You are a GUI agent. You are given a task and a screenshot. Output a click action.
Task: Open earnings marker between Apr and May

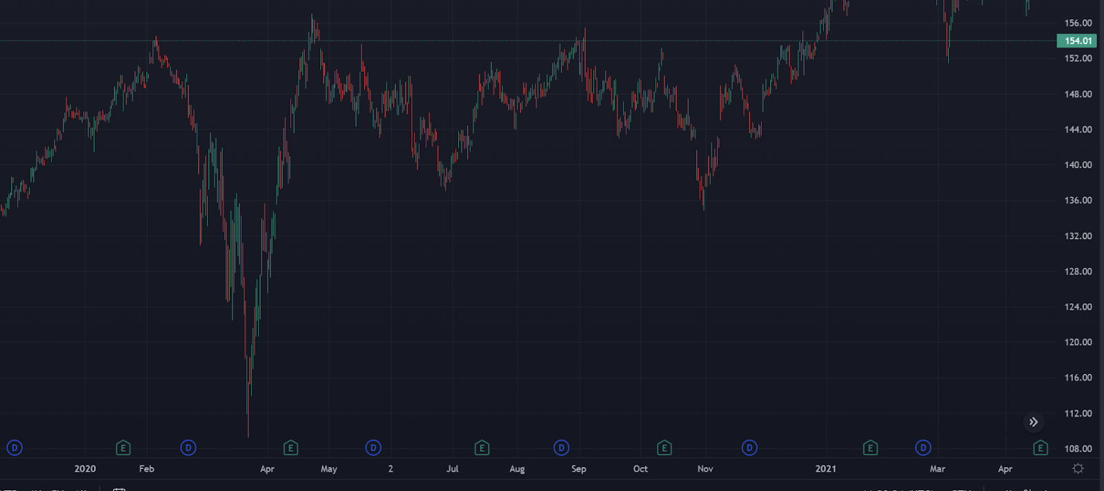tap(290, 448)
